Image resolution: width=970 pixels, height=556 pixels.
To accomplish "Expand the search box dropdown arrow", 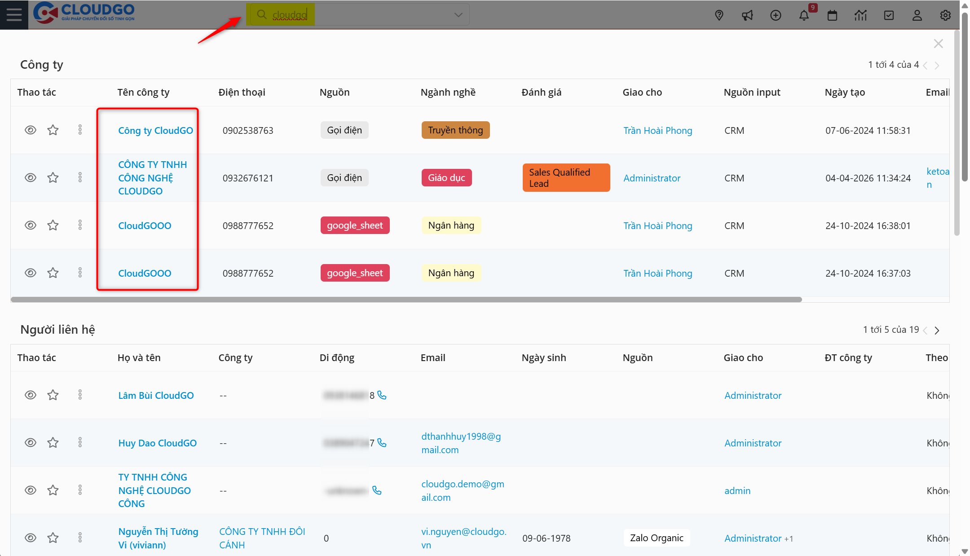I will pos(458,15).
